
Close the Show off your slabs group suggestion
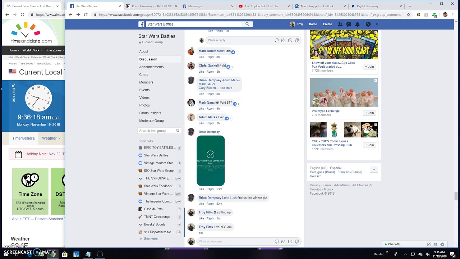(376, 32)
